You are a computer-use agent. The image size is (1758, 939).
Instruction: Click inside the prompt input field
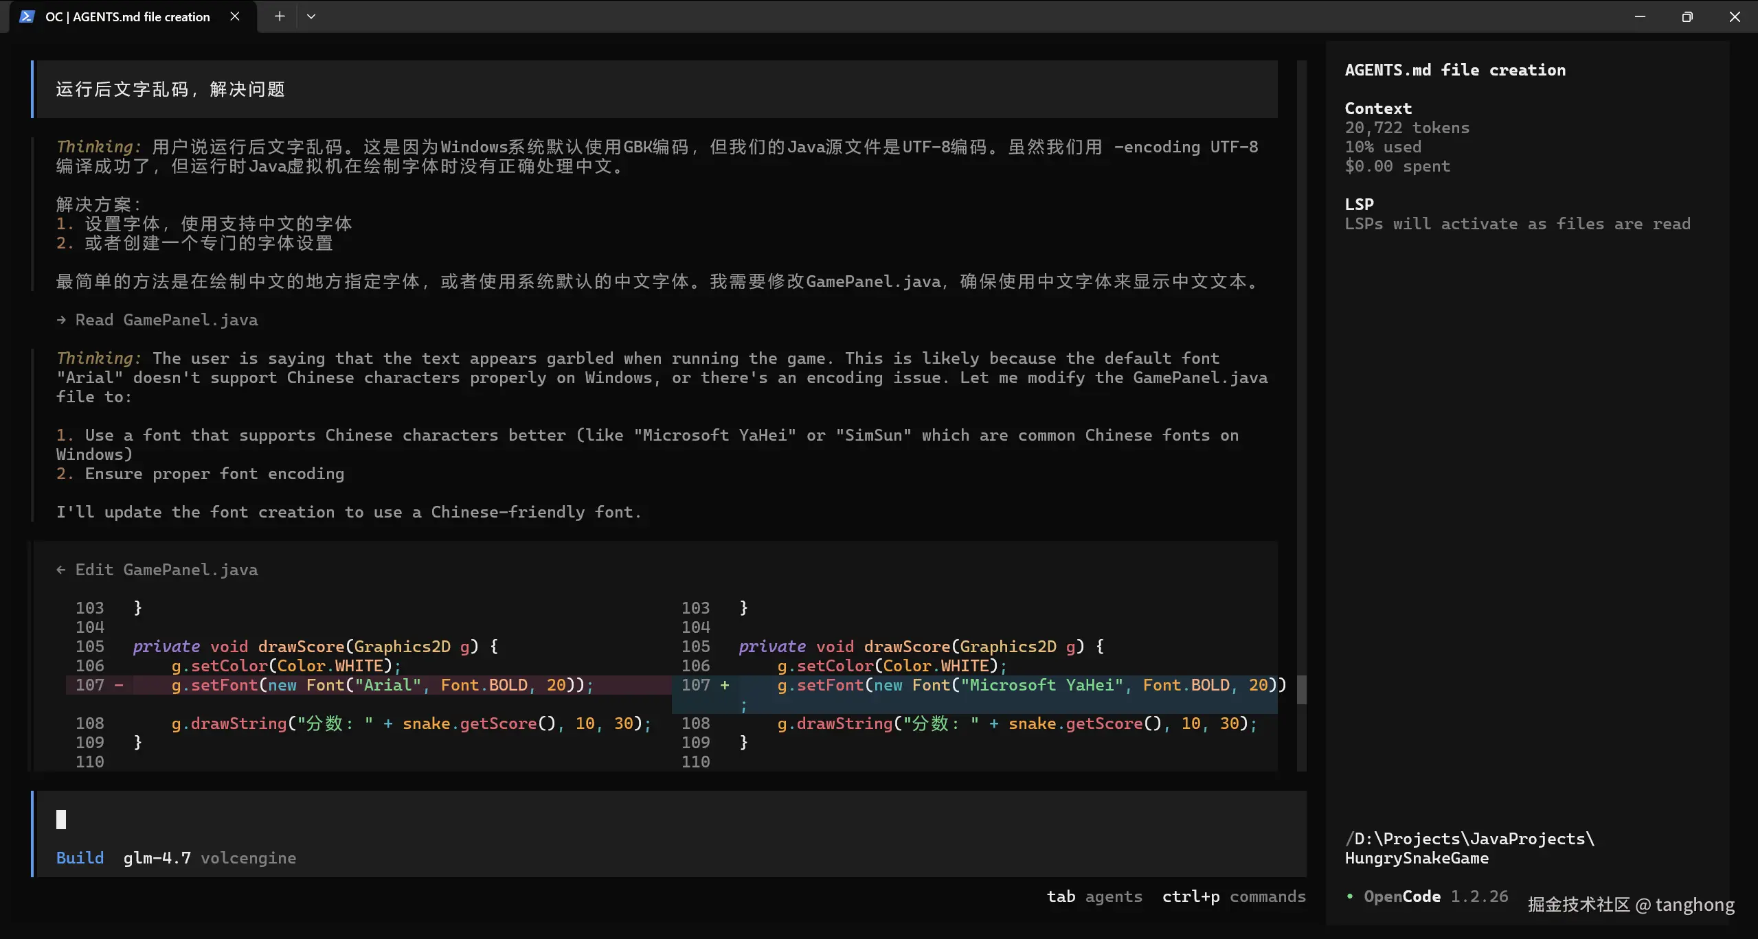(x=618, y=820)
